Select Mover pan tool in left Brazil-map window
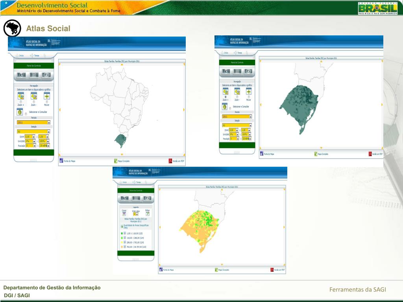Viewport: 403px width, 302px height. point(46,96)
